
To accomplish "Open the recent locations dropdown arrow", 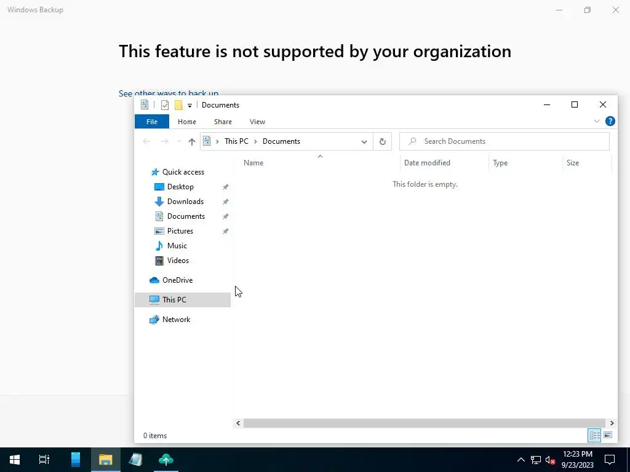I will 179,141.
